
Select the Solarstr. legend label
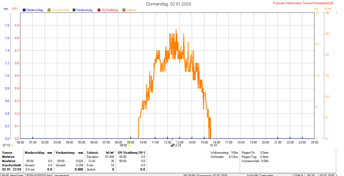click(131, 10)
